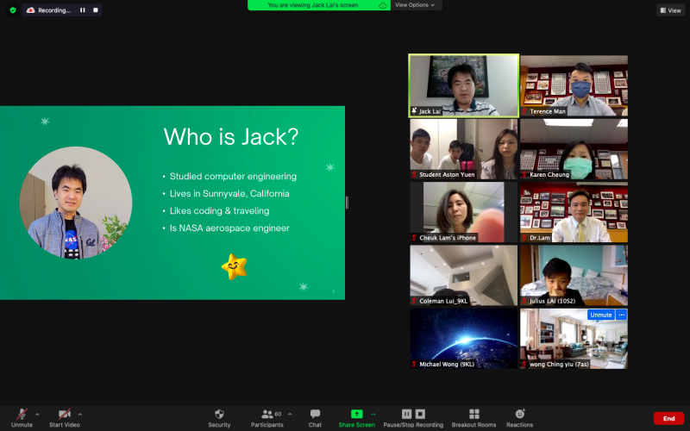Click the red End button
The image size is (690, 431).
(x=669, y=418)
